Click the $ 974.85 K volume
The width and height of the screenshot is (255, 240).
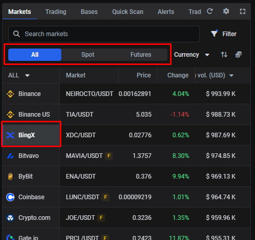click(x=220, y=156)
